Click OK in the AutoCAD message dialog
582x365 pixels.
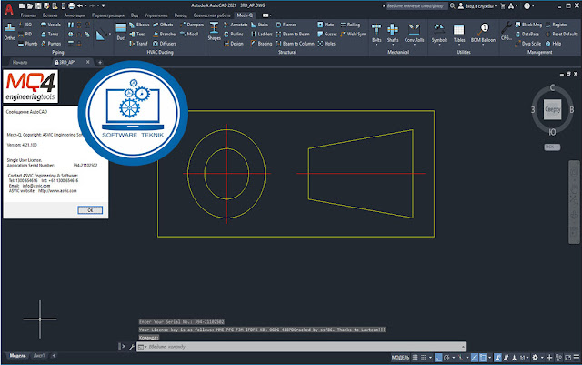coord(90,210)
